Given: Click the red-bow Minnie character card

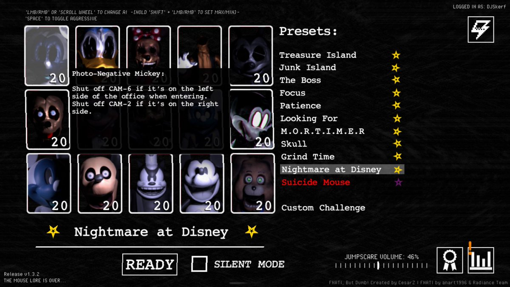Looking at the screenshot, I should coord(149,47).
